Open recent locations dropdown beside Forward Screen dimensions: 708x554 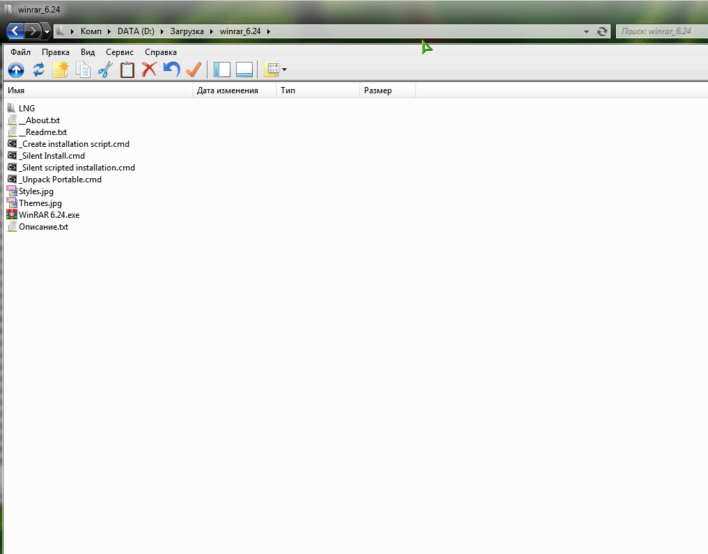[x=47, y=31]
